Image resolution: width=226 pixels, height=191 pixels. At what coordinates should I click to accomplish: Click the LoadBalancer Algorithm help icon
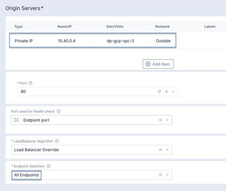click(57, 141)
